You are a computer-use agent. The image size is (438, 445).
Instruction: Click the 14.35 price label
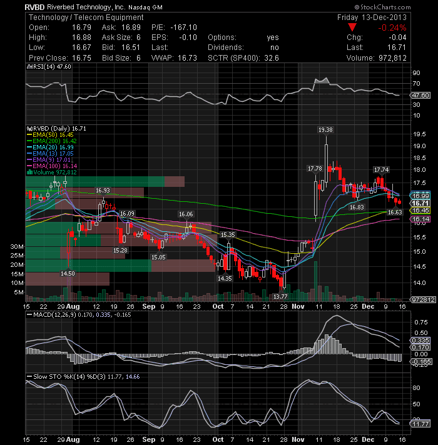pos(225,278)
